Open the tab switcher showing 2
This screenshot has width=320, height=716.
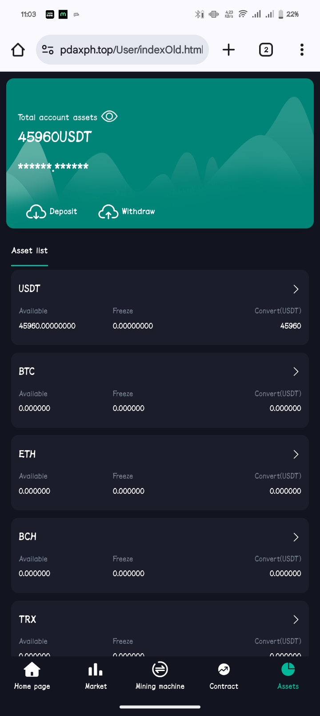tap(266, 50)
